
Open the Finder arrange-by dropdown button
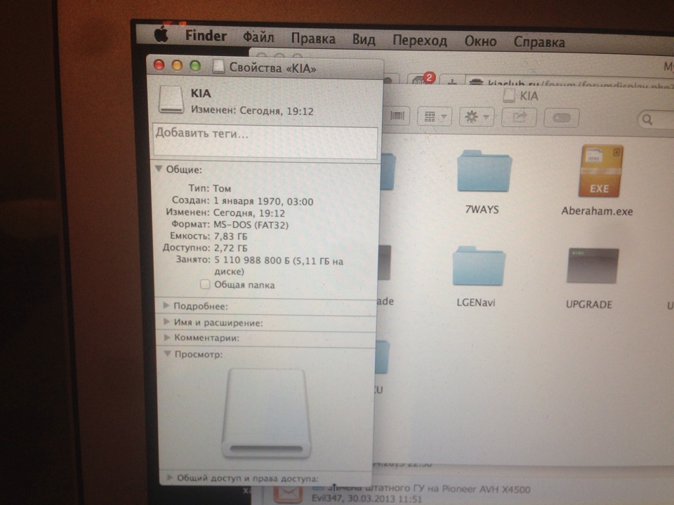coord(435,116)
